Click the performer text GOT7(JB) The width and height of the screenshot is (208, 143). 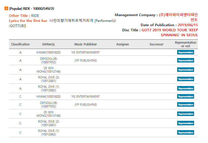click(17, 26)
